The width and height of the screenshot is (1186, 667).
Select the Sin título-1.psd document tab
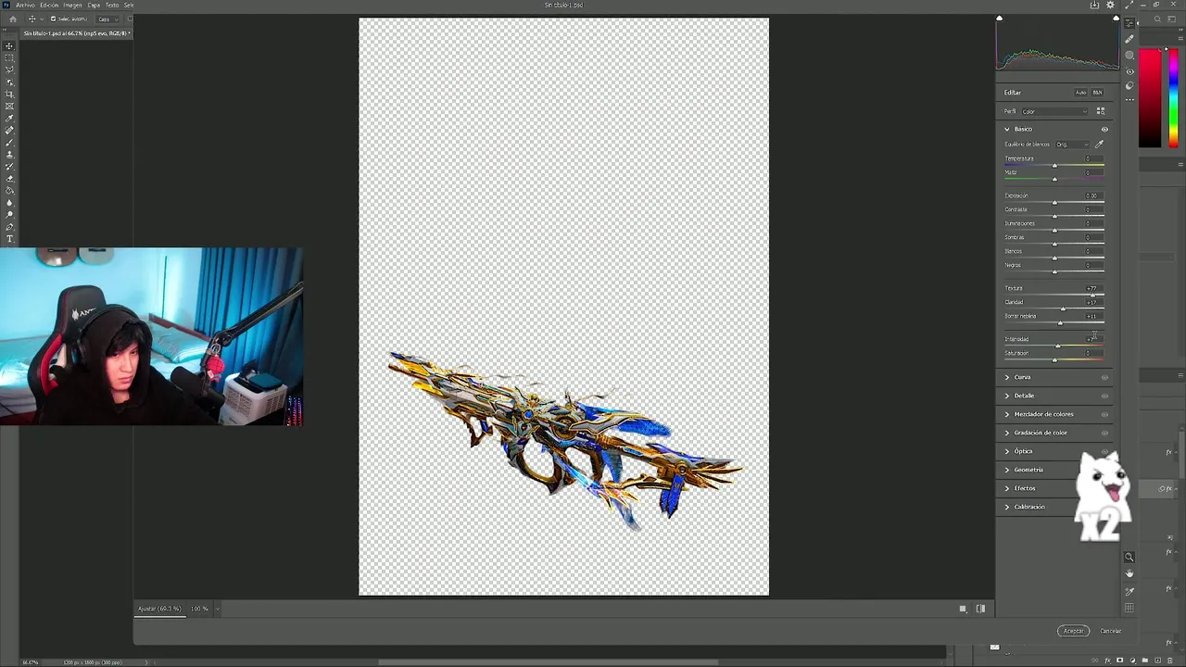tap(77, 33)
